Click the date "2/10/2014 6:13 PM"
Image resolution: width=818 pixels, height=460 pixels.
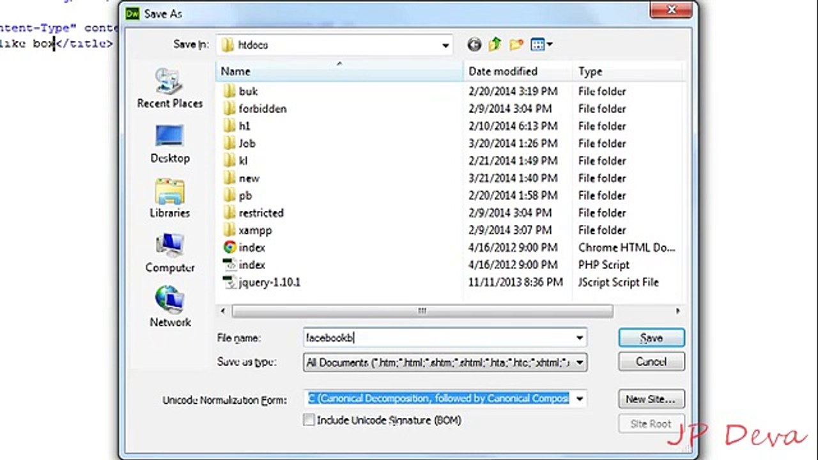(x=513, y=126)
